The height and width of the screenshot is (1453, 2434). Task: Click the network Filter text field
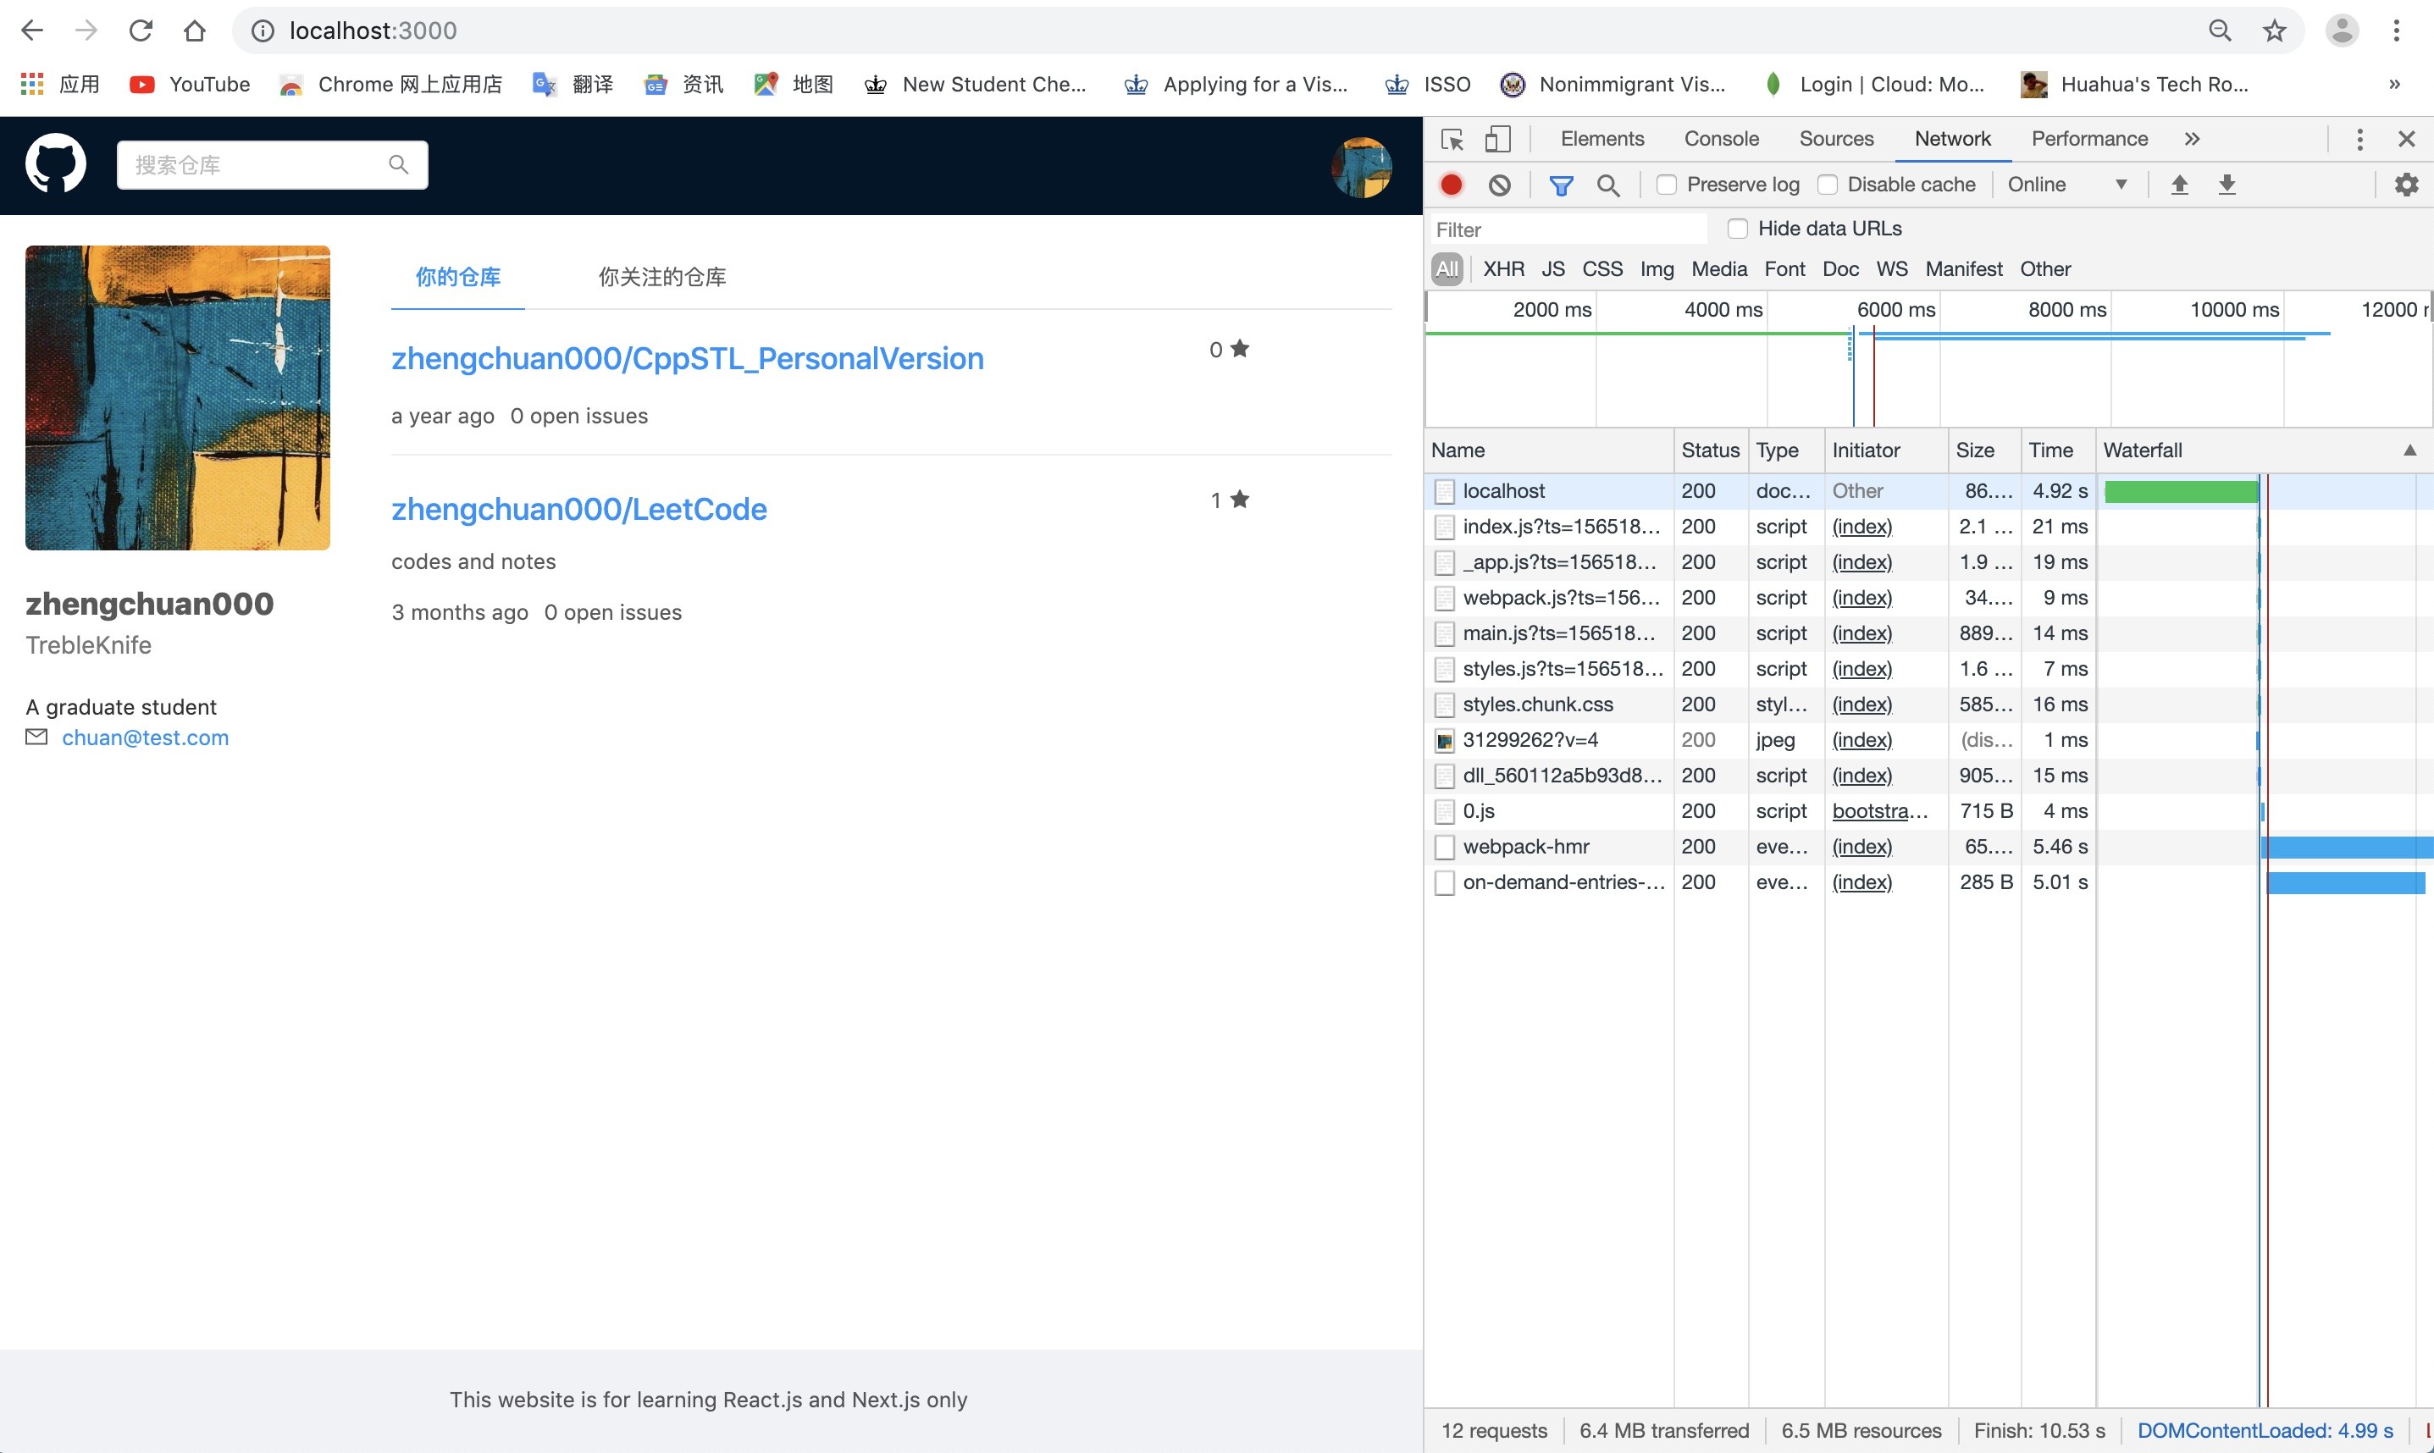1568,229
